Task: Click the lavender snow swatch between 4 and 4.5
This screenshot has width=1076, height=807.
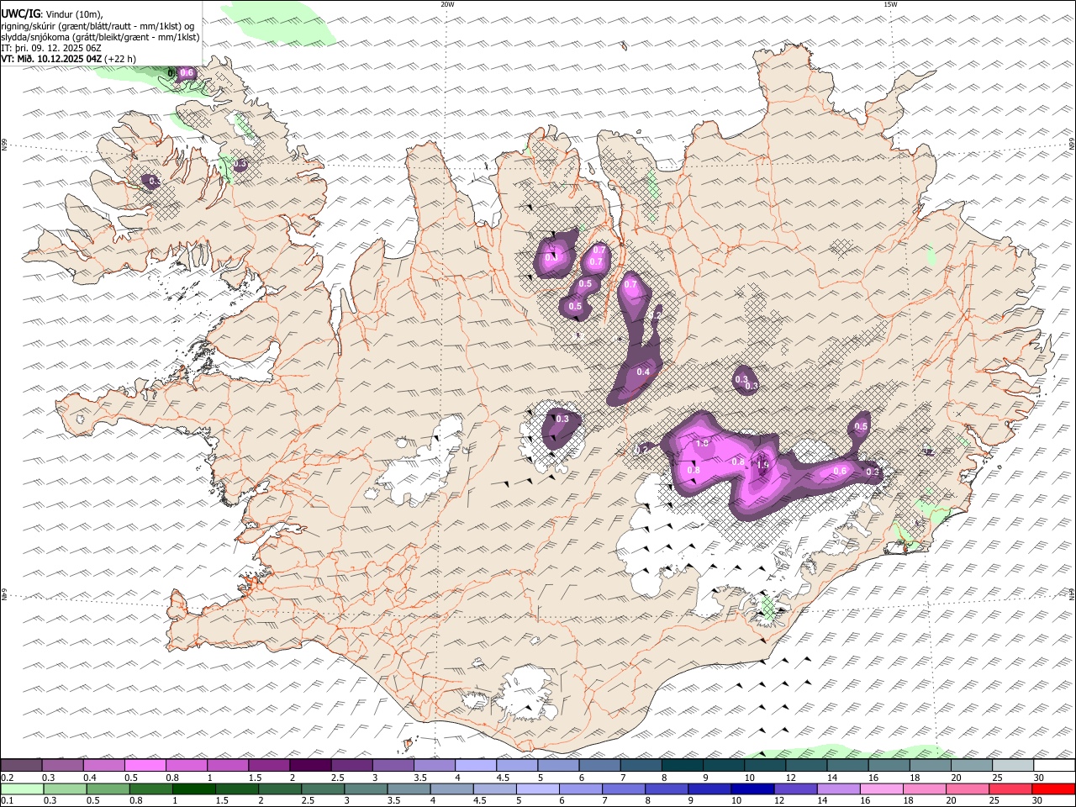Action: 476,765
